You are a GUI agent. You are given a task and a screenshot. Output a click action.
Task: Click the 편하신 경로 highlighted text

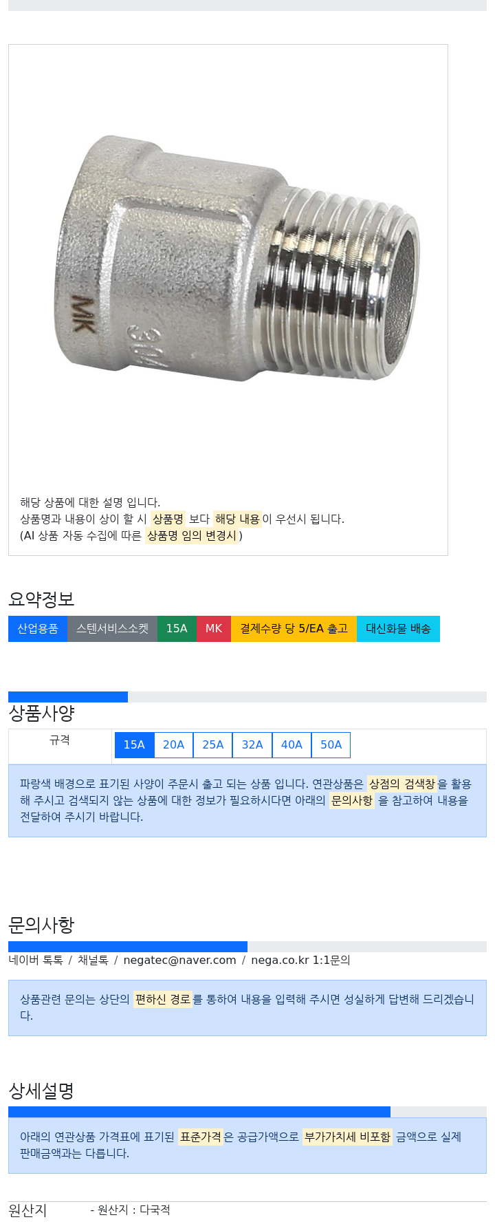(x=163, y=1000)
